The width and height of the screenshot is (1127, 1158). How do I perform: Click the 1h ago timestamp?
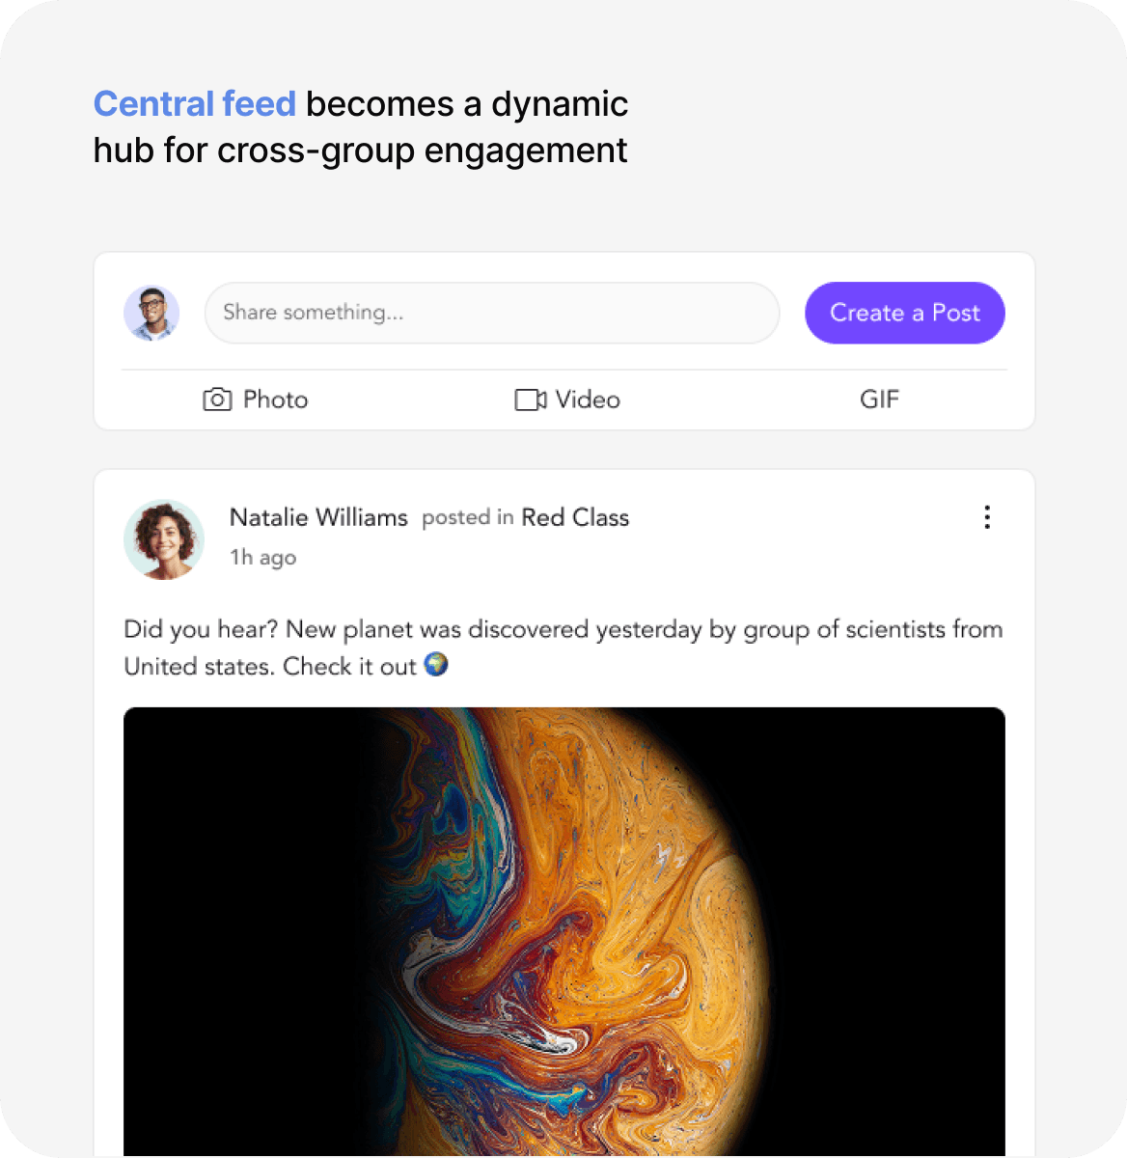coord(262,557)
